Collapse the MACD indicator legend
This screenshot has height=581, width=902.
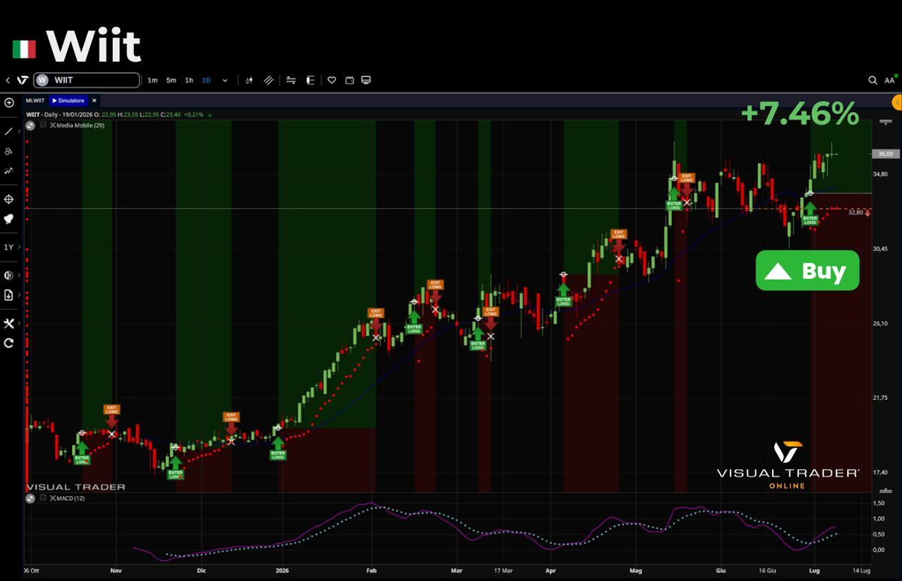click(x=43, y=498)
